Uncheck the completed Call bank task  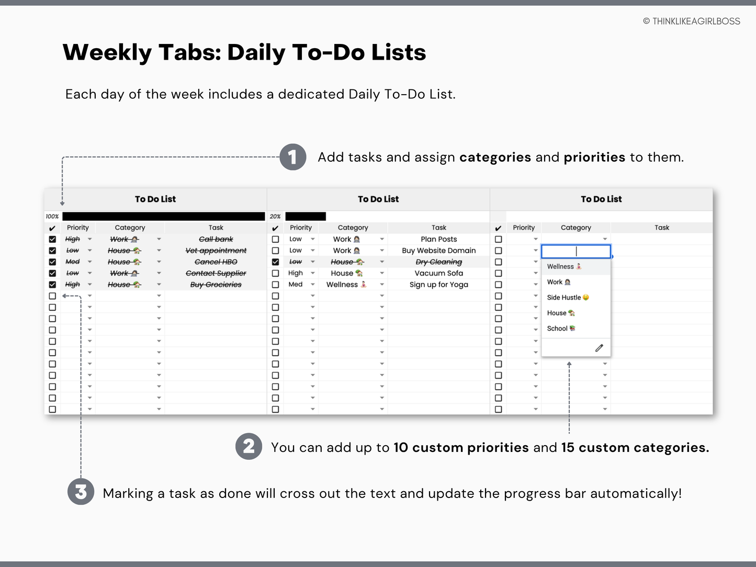(x=52, y=239)
